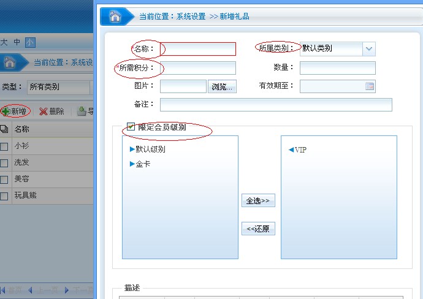The image size is (423, 299).
Task: Click 新增礼品 in the breadcrumb
Action: 234,17
